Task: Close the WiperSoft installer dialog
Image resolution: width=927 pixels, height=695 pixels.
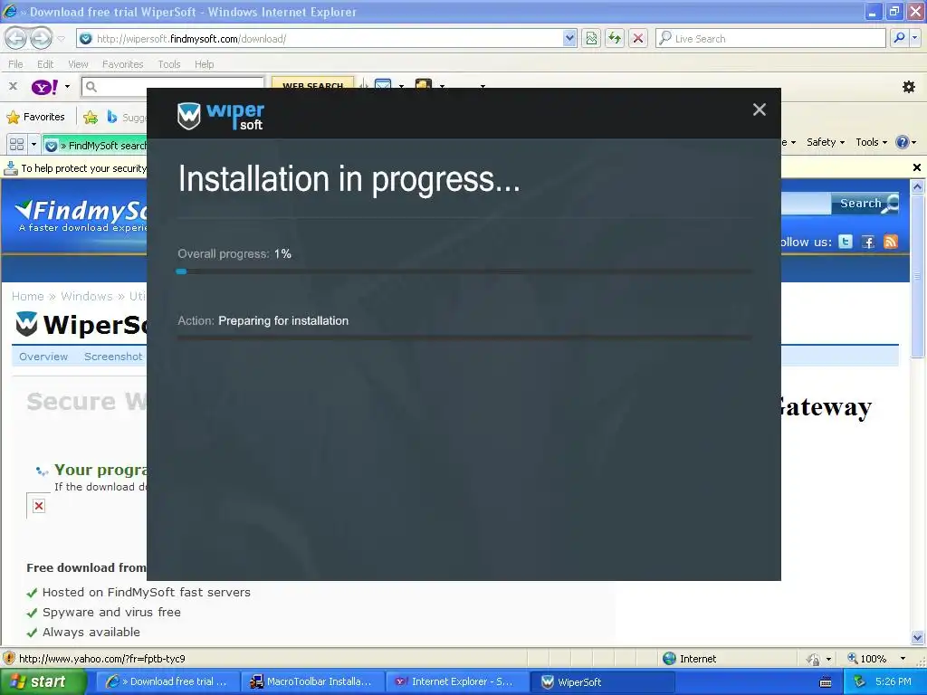Action: pyautogui.click(x=760, y=109)
